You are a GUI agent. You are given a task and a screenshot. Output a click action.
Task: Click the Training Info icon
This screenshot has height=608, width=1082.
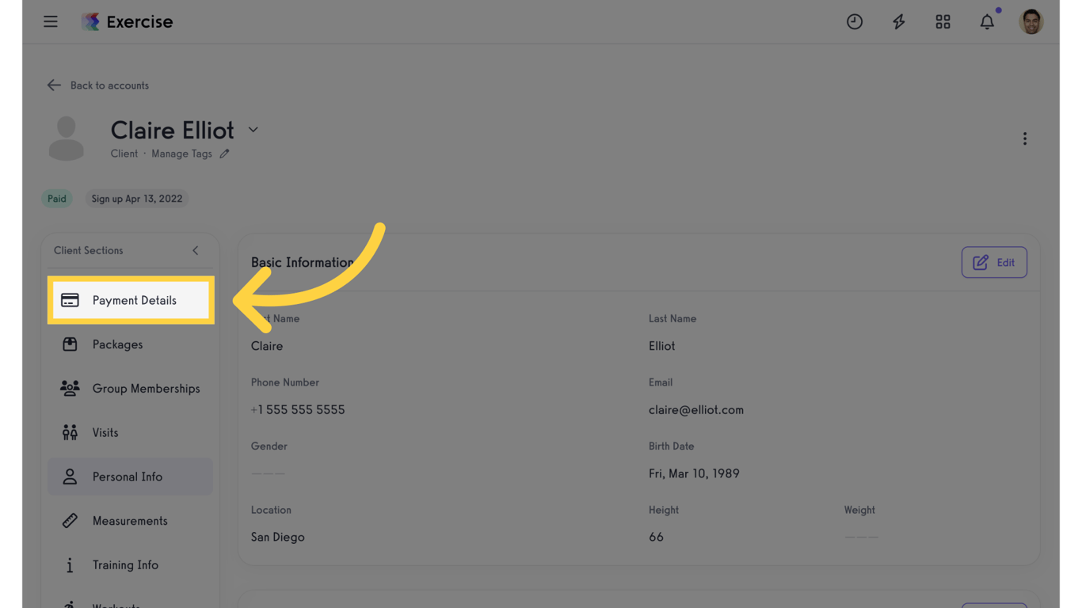tap(70, 564)
